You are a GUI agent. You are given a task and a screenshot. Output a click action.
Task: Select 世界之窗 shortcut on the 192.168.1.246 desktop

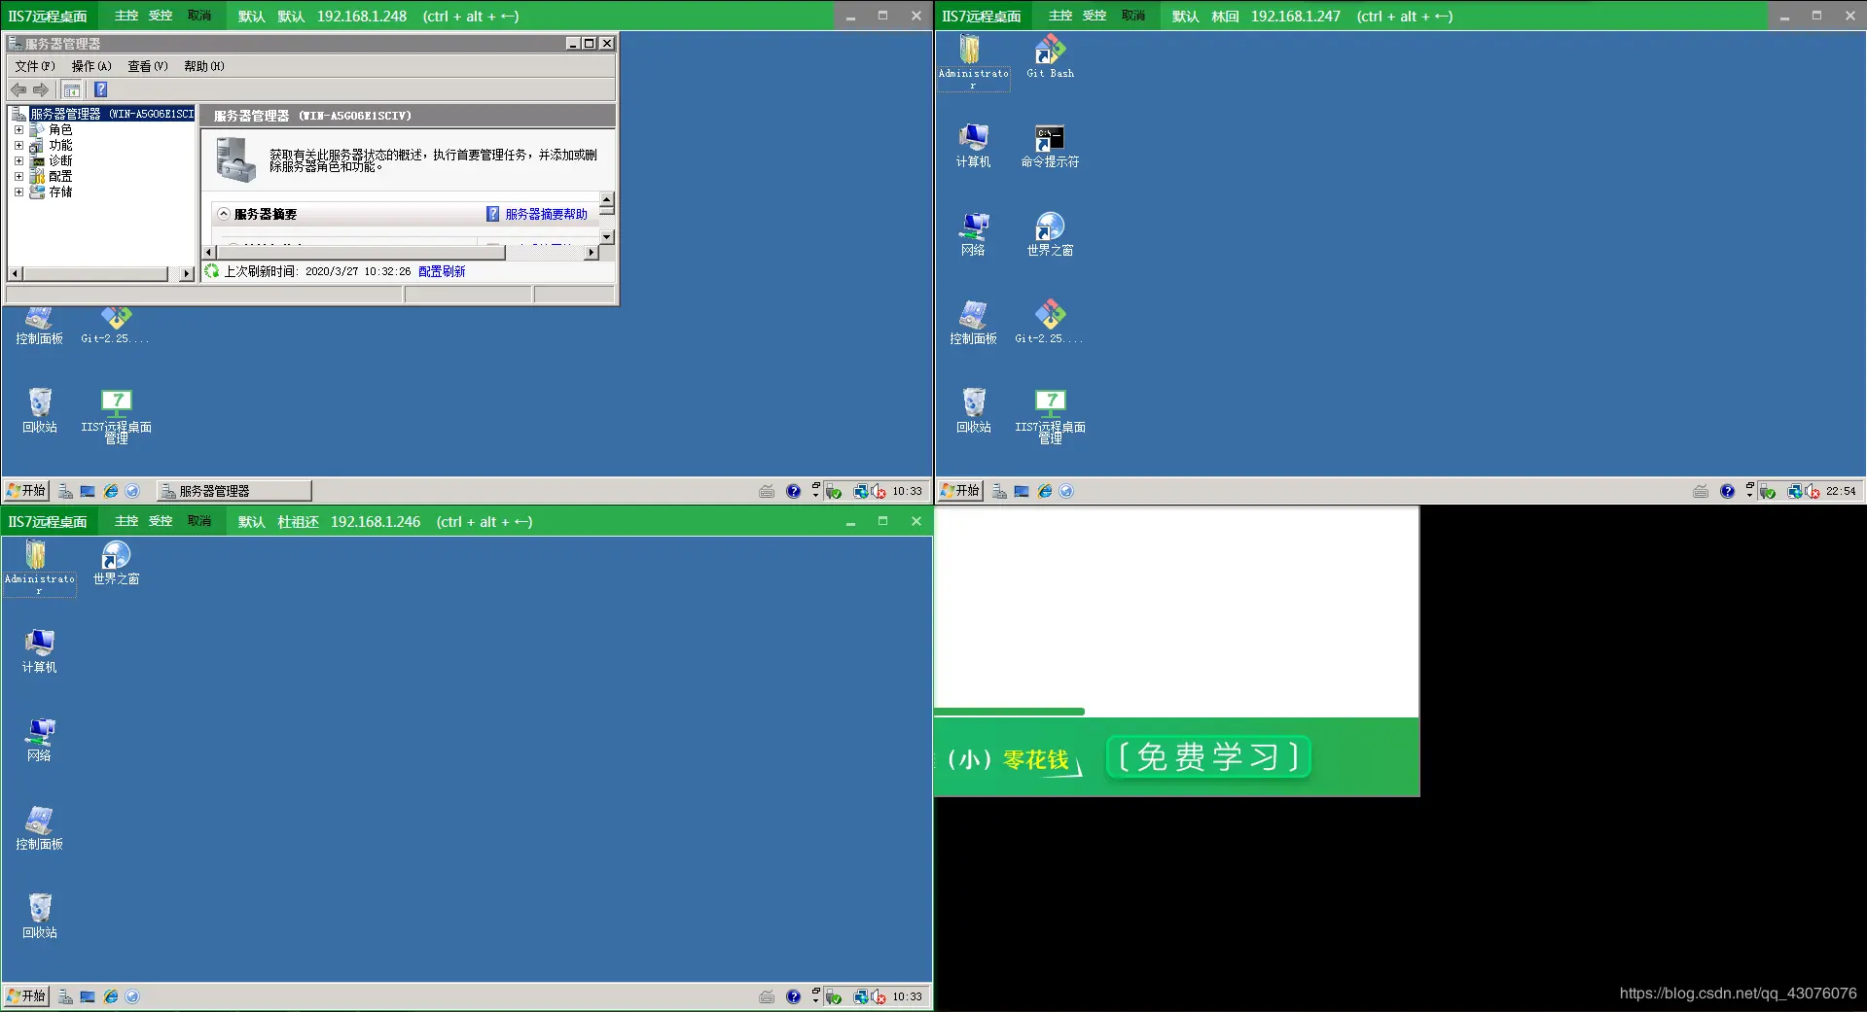[x=116, y=562]
